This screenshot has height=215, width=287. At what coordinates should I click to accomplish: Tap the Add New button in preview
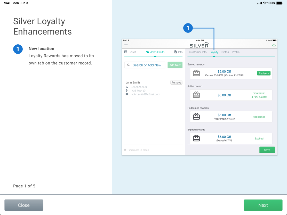[175, 65]
